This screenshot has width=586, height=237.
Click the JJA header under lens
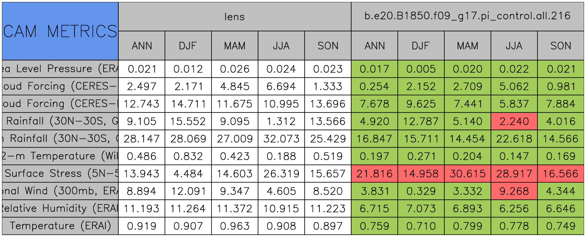(x=281, y=46)
